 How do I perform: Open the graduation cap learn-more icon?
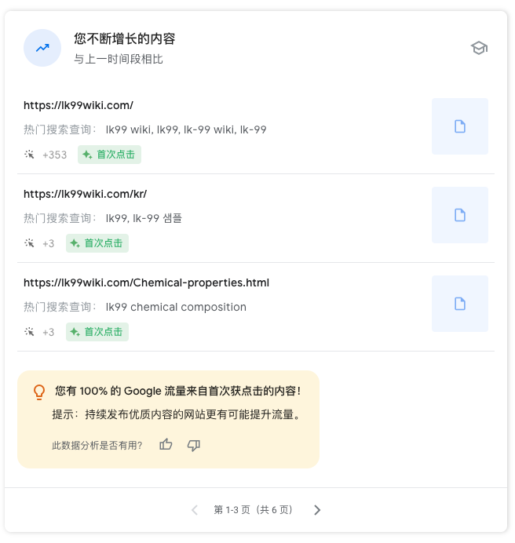click(x=479, y=48)
